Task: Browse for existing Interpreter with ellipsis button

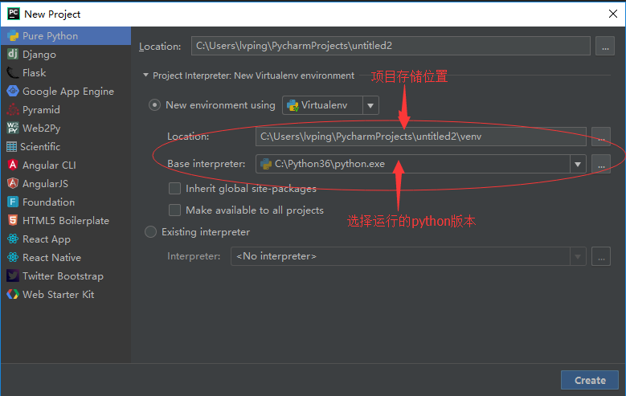Action: [601, 256]
